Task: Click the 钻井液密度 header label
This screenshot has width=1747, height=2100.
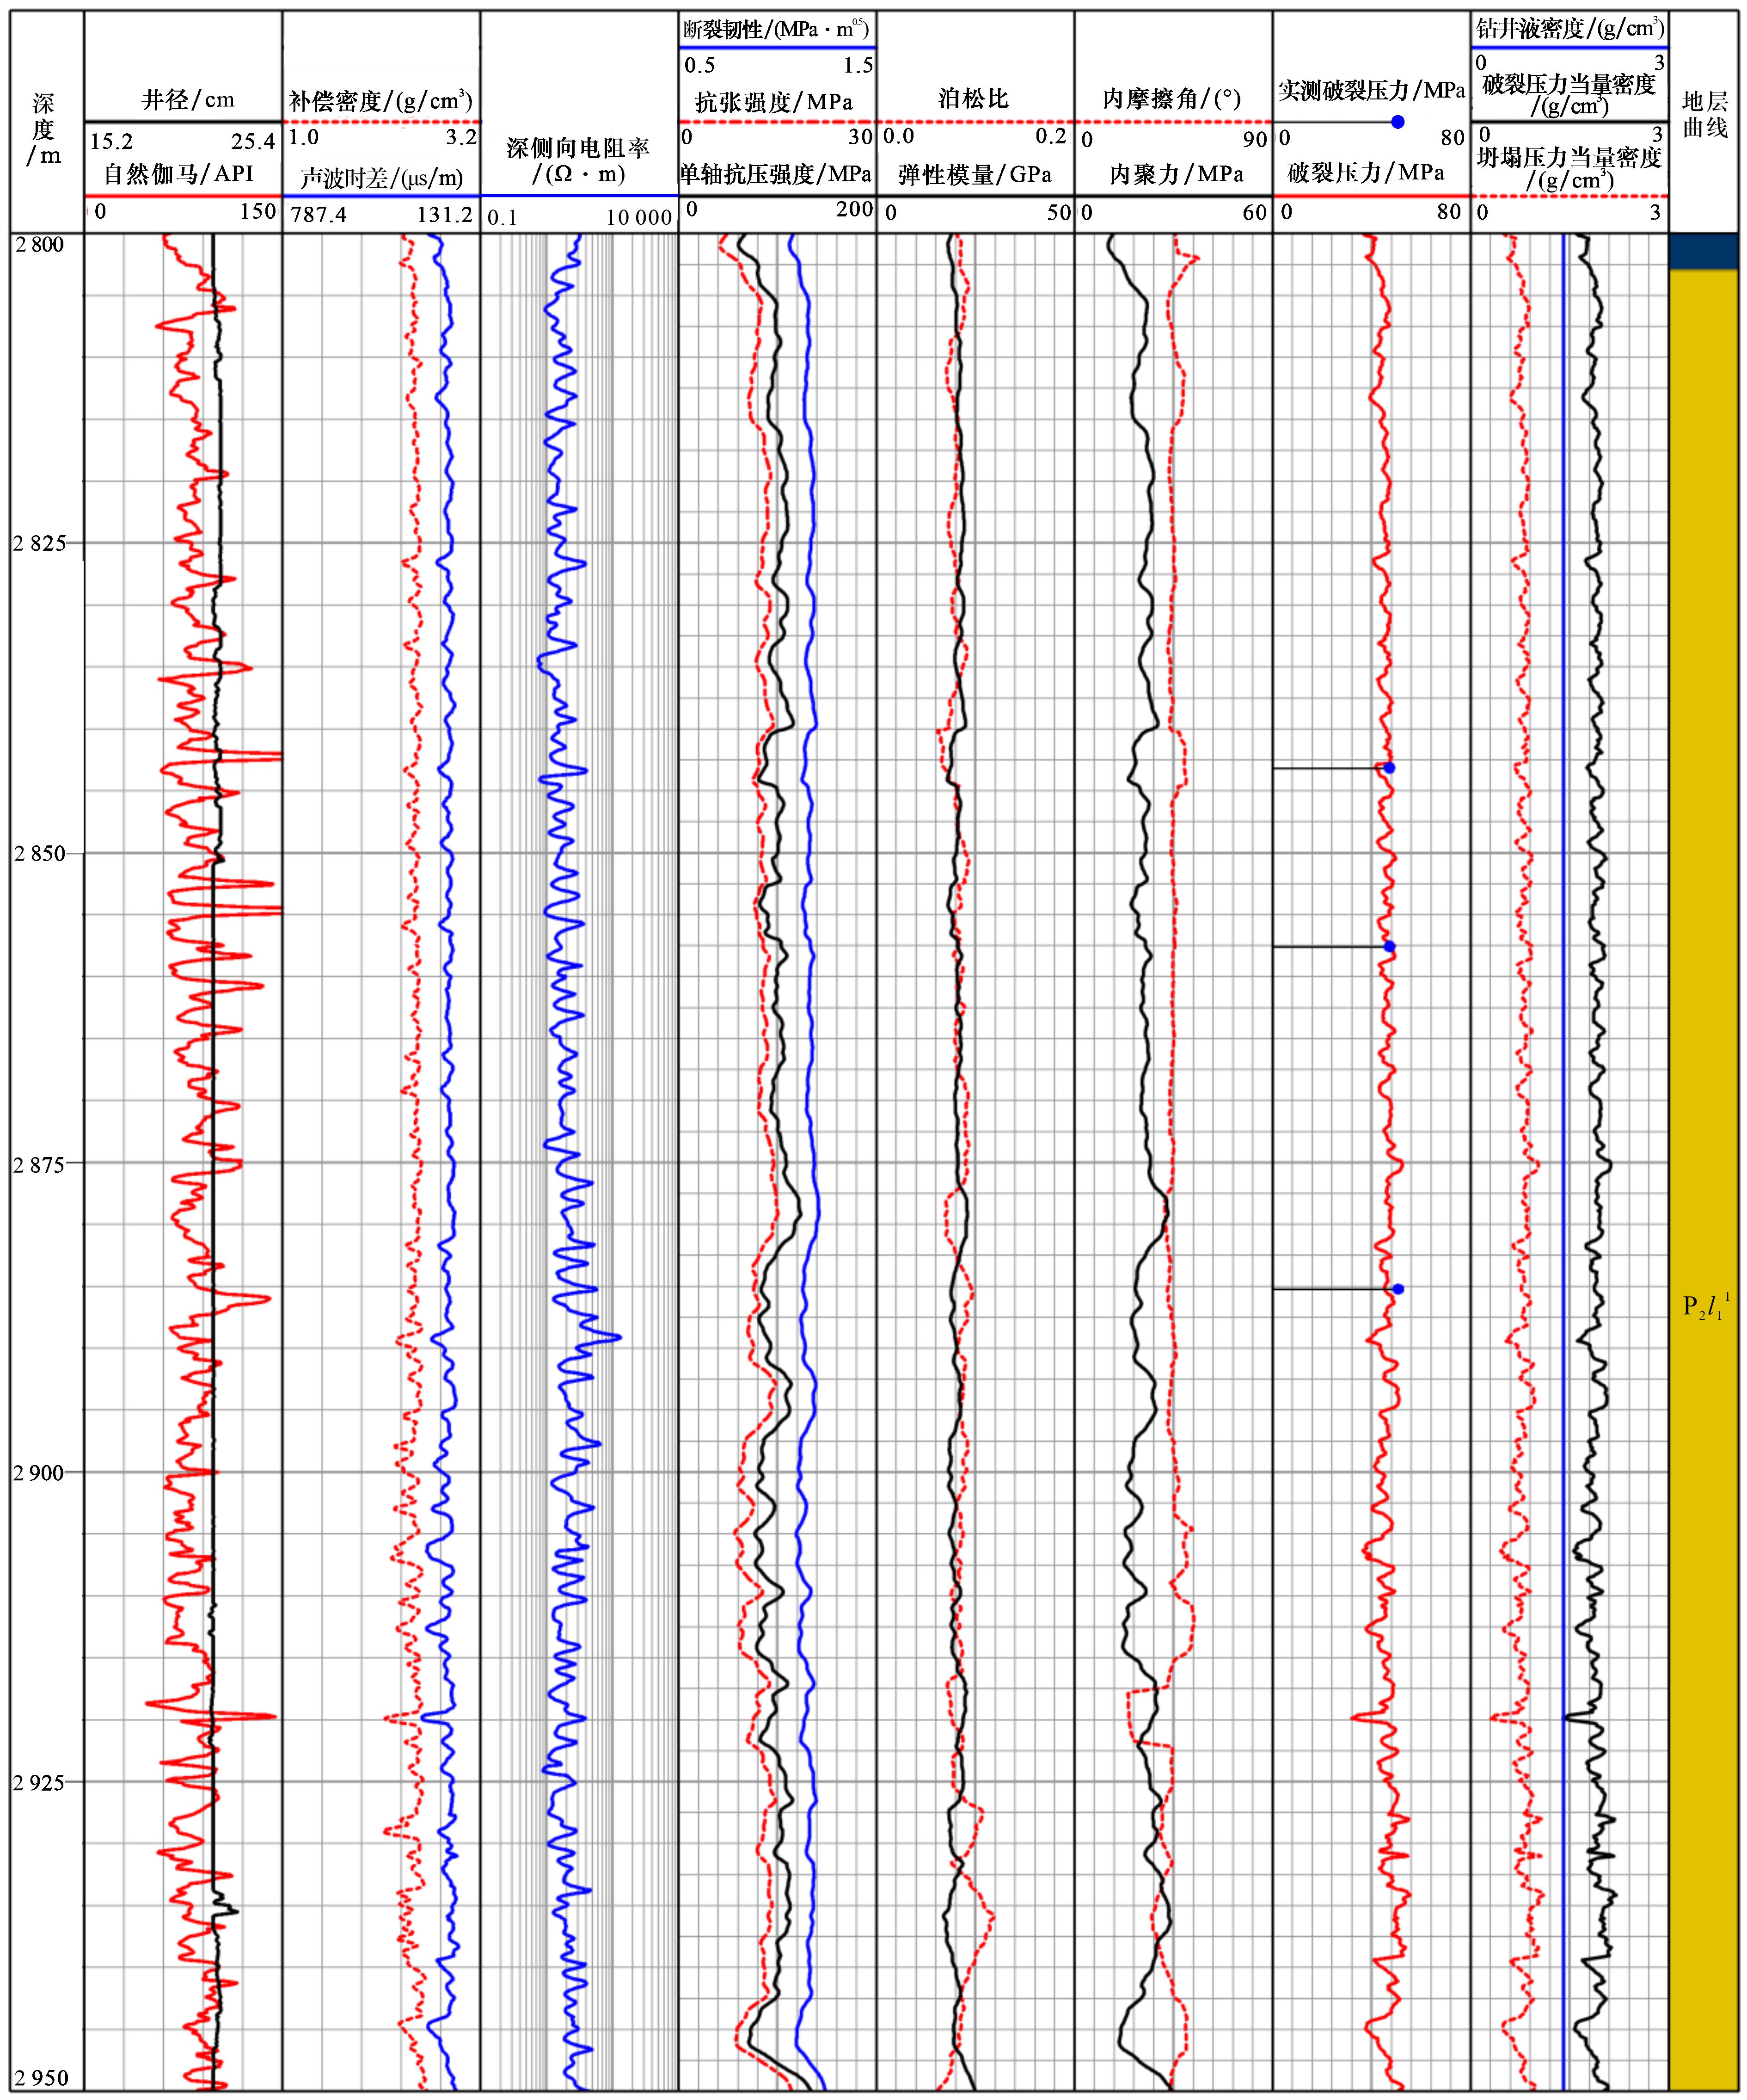Action: 1569,28
